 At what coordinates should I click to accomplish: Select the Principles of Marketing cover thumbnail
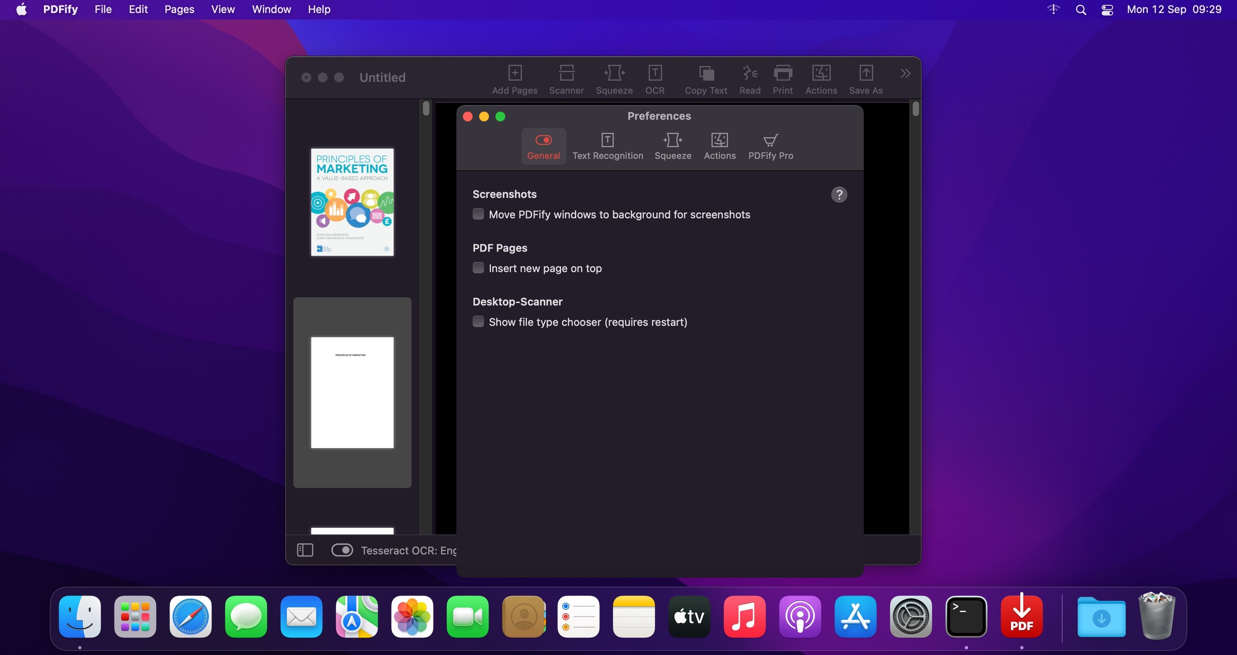(x=352, y=202)
